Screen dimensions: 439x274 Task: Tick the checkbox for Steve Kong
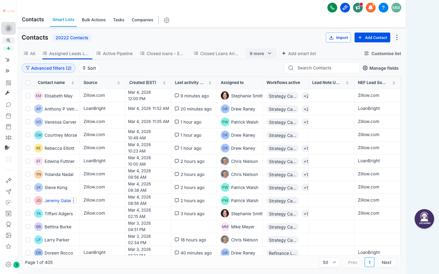28,187
